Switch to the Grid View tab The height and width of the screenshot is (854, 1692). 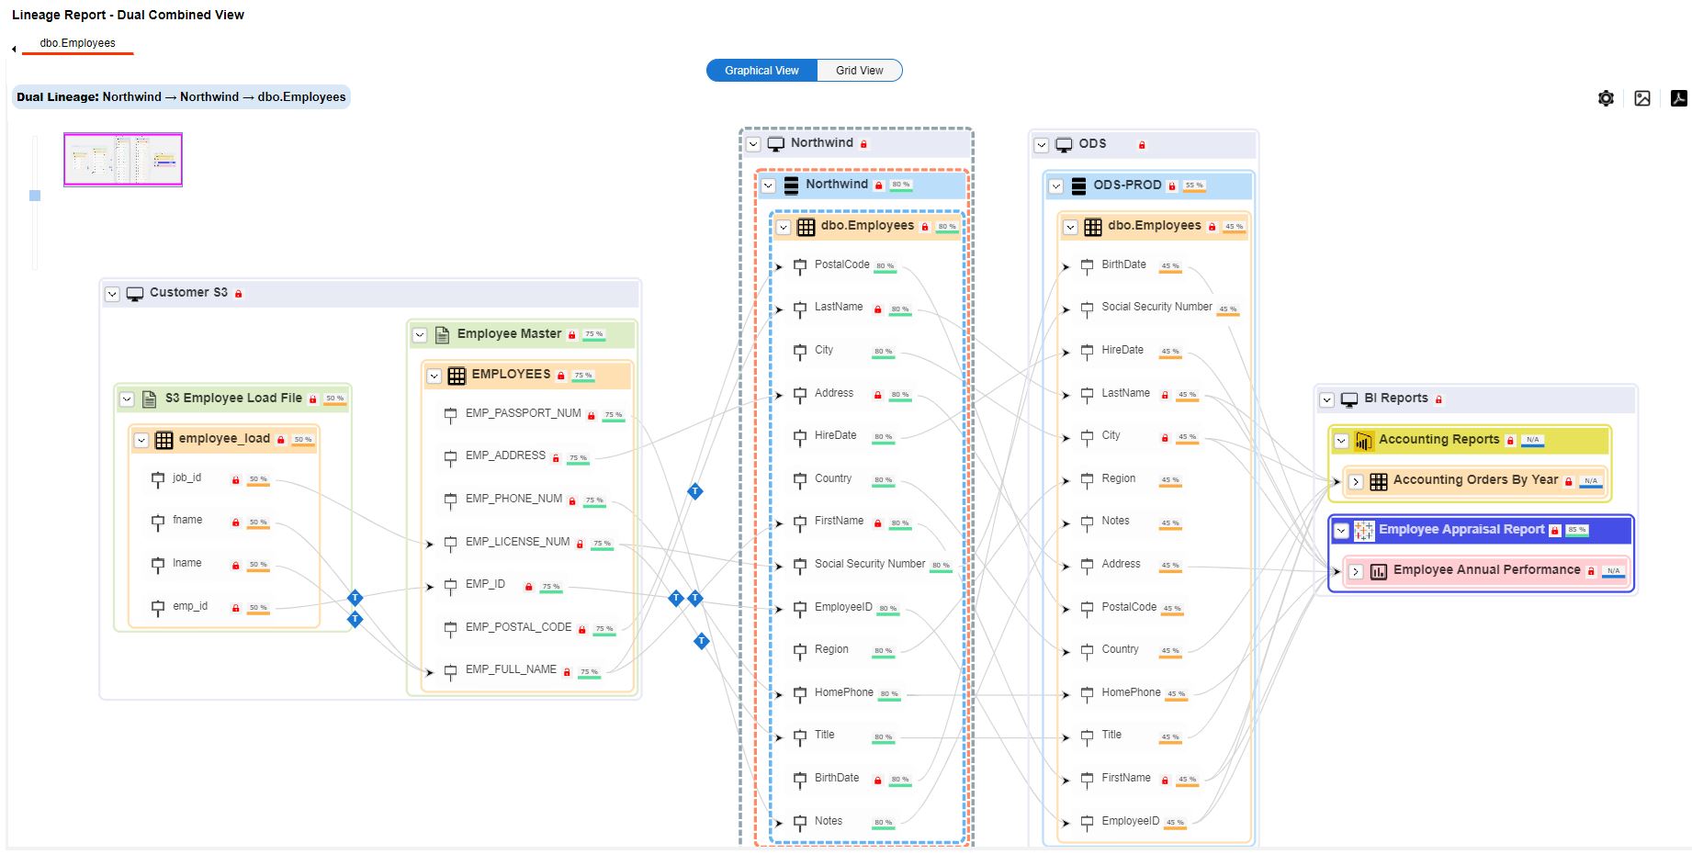[858, 70]
